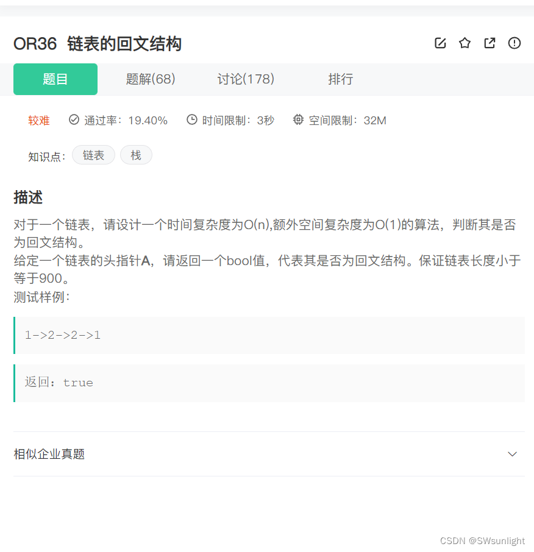Favorite the problem with star icon
Viewport: 534px width, 552px height.
coord(465,43)
